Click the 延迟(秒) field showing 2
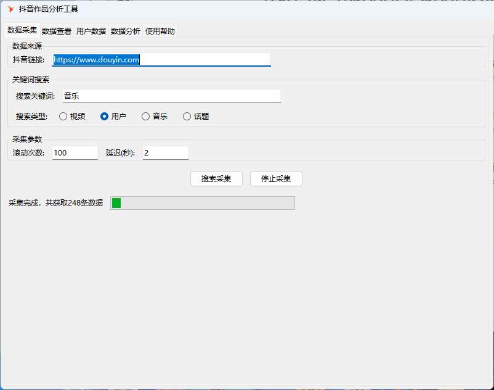The image size is (494, 390). [x=165, y=152]
